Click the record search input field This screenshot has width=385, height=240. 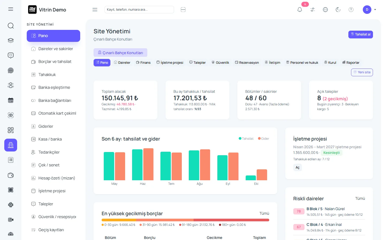(x=139, y=10)
